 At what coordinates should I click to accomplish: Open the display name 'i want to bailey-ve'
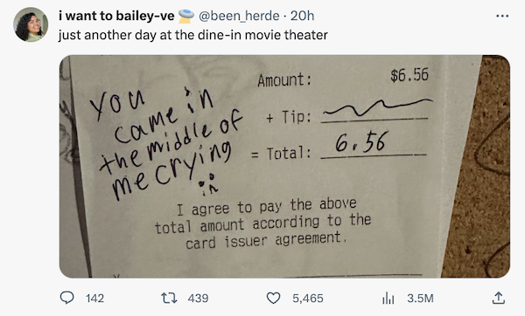click(116, 16)
